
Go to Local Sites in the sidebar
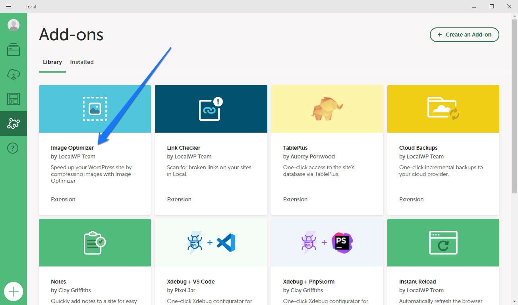tap(14, 50)
